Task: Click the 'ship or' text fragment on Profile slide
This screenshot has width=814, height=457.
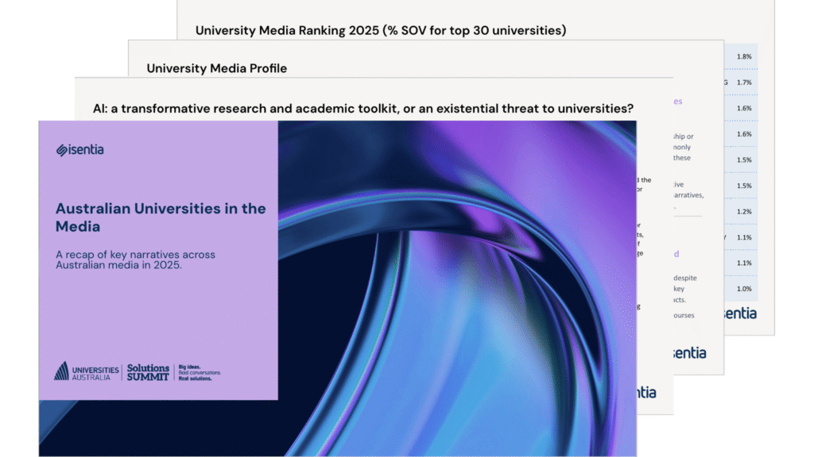Action: pyautogui.click(x=684, y=136)
